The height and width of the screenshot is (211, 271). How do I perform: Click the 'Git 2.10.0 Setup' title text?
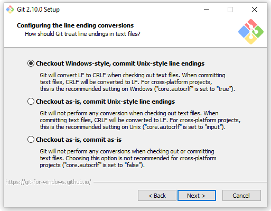click(x=38, y=10)
